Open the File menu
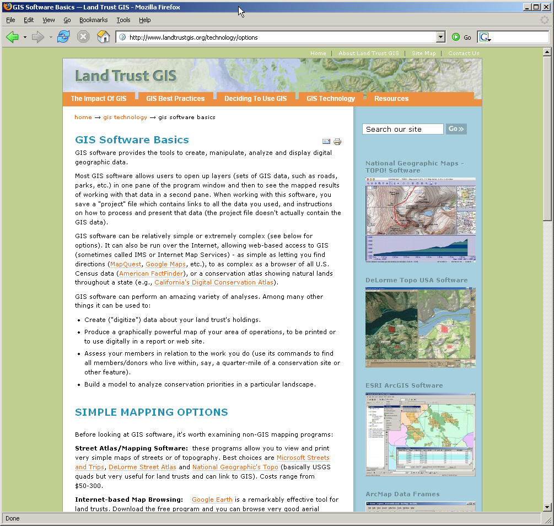This screenshot has width=554, height=526. click(x=10, y=20)
